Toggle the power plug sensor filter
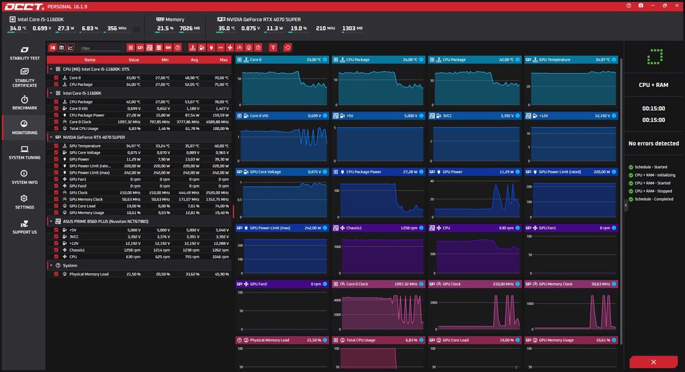This screenshot has width=685, height=372. tap(211, 48)
